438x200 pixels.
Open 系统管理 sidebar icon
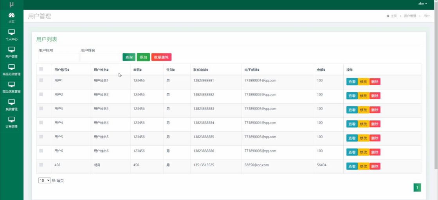click(x=11, y=102)
